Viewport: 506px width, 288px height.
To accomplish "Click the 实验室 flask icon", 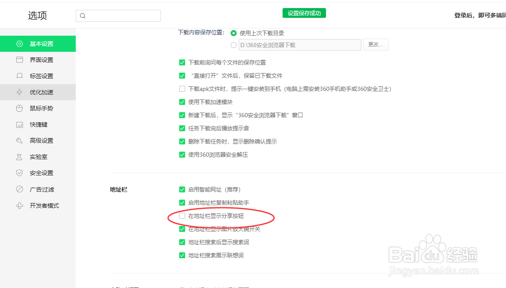I will pyautogui.click(x=19, y=157).
